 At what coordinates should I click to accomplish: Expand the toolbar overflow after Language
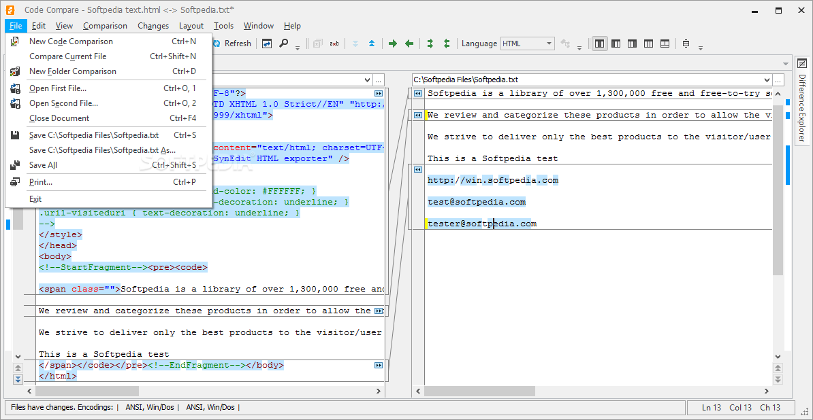pos(580,48)
